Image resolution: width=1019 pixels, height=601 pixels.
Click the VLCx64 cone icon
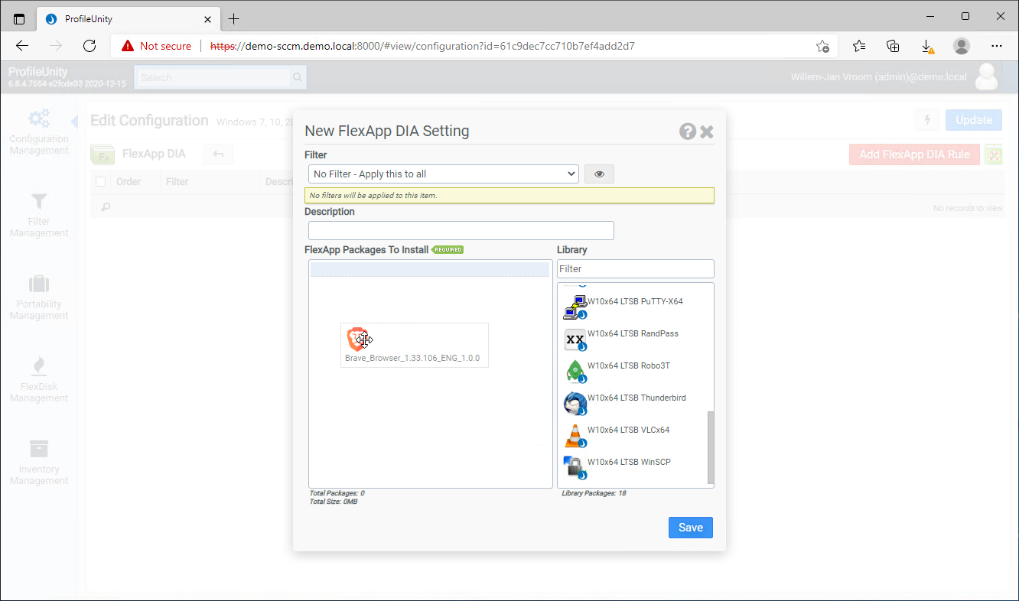point(575,435)
